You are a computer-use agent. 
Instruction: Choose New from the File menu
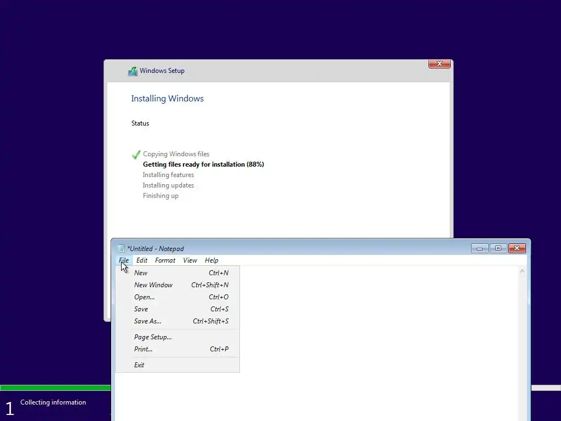tap(178, 273)
